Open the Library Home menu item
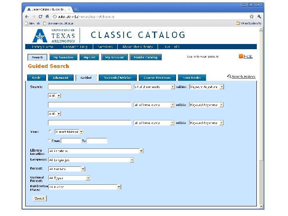This screenshot has width=288, height=216. [x=43, y=47]
